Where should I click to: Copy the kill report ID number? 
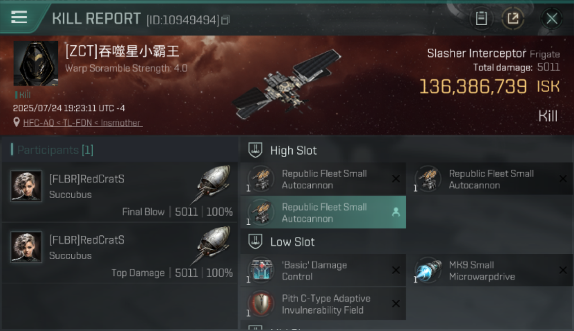pyautogui.click(x=225, y=20)
